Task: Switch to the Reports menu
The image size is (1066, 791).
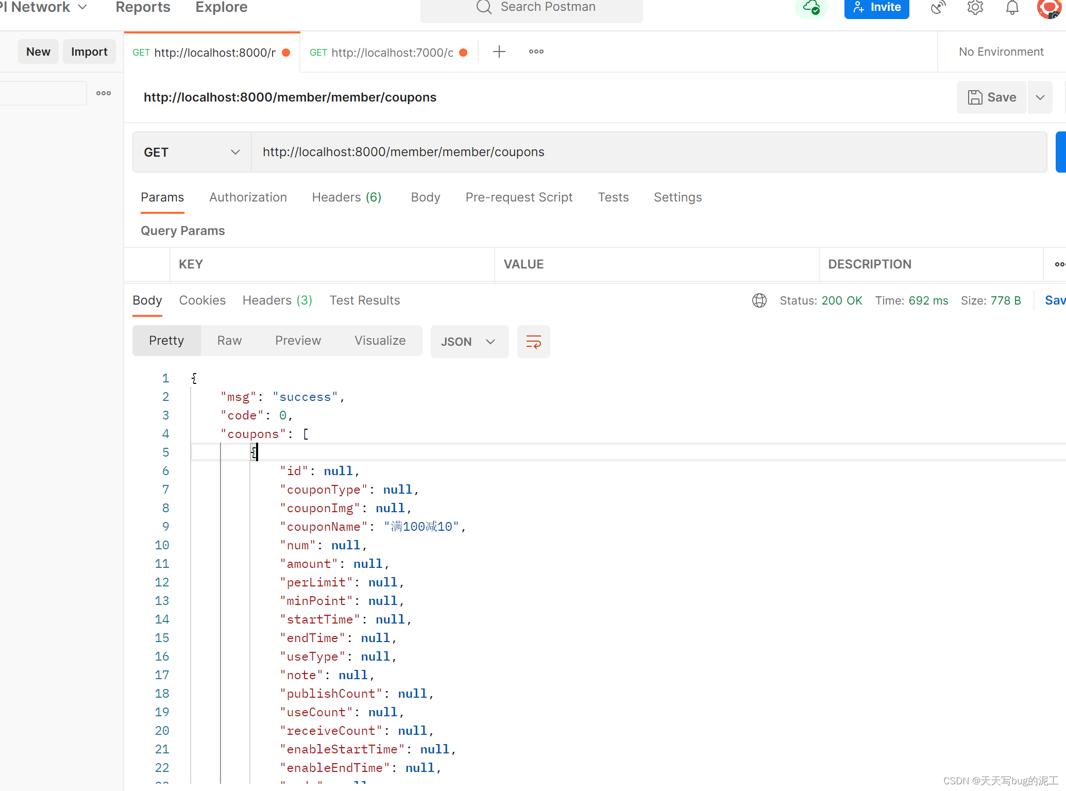Action: 143,7
